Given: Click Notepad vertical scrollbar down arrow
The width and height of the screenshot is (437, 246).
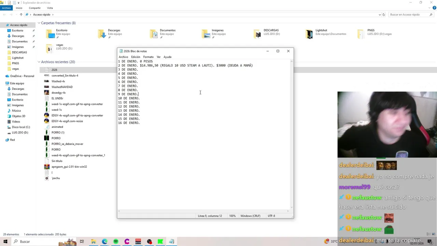Looking at the screenshot, I should pos(292,207).
